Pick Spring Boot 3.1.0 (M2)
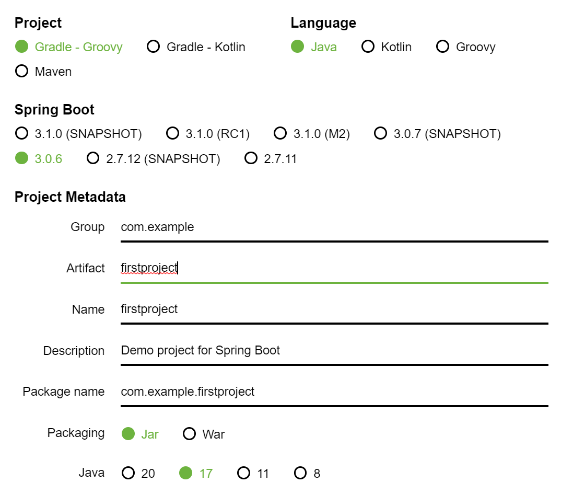This screenshot has width=573, height=494. 280,134
